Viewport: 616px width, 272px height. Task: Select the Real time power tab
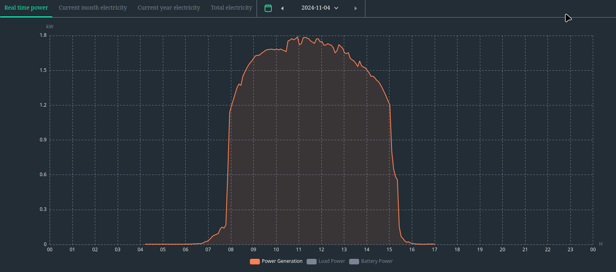[x=26, y=8]
